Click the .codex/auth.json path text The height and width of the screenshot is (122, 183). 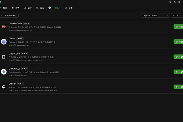click(x=19, y=45)
